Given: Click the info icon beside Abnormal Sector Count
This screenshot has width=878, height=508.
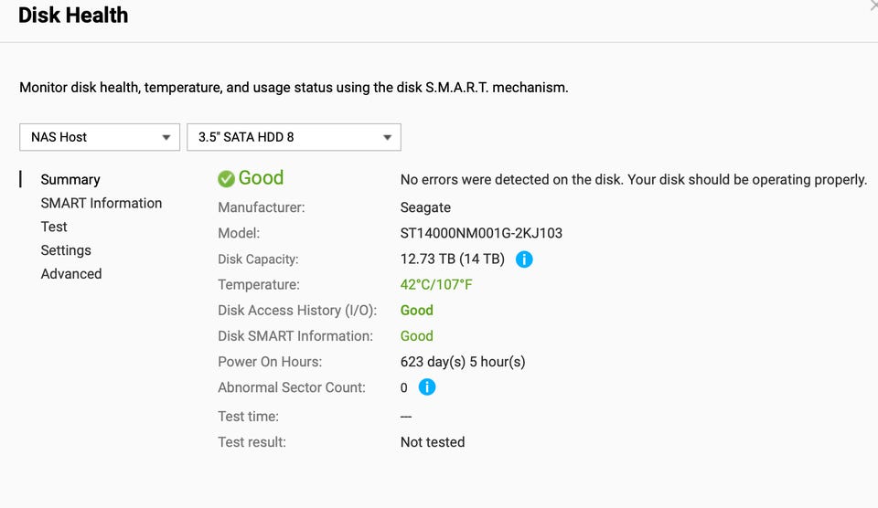Looking at the screenshot, I should point(427,387).
